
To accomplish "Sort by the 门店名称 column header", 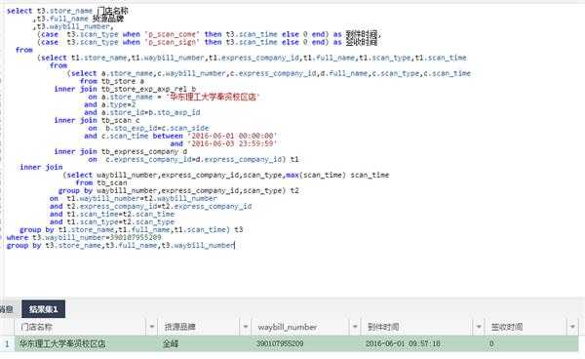I will (37, 327).
